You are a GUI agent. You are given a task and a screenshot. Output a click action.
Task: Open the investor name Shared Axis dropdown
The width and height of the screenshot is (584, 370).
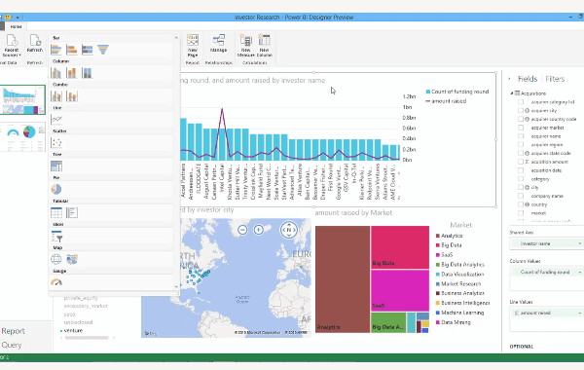579,243
